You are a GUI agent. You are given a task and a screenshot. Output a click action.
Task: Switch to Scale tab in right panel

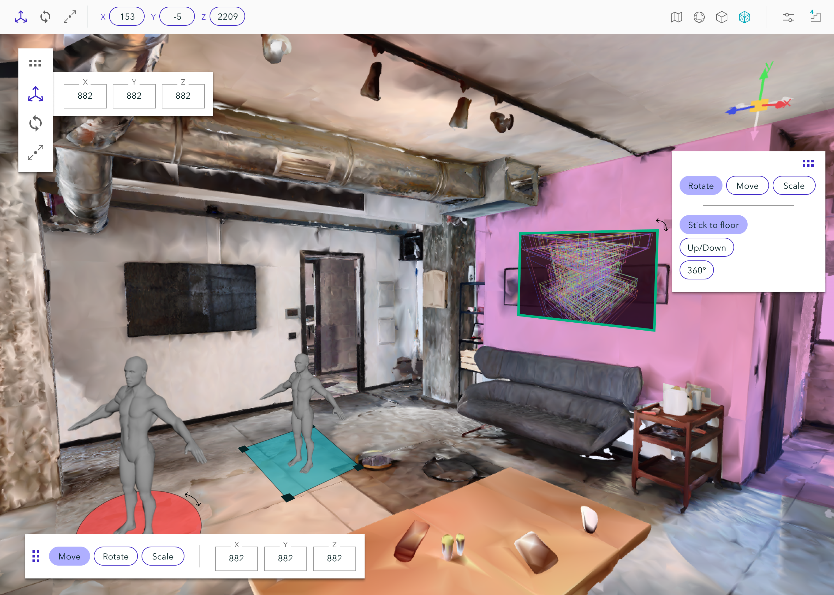(794, 185)
